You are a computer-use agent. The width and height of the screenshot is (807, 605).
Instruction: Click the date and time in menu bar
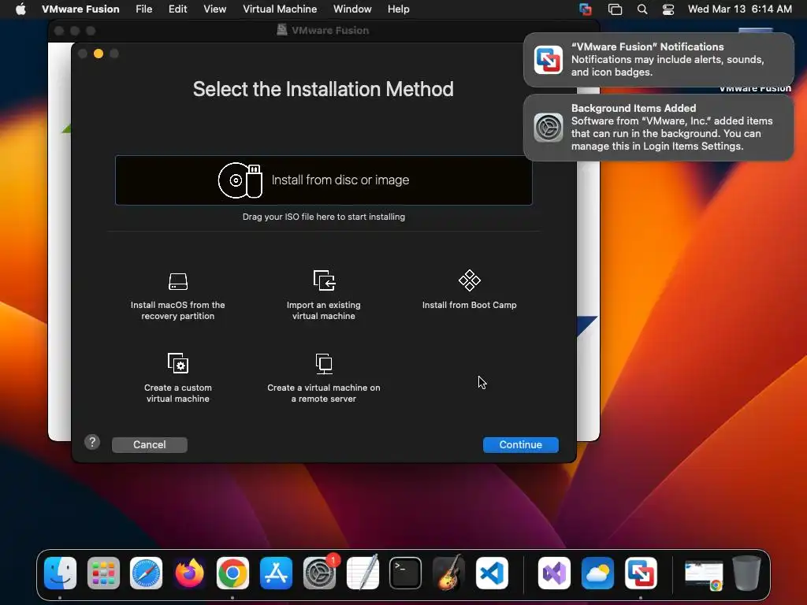click(x=739, y=9)
